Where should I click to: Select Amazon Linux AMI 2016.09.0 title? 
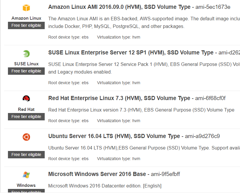[119, 7]
